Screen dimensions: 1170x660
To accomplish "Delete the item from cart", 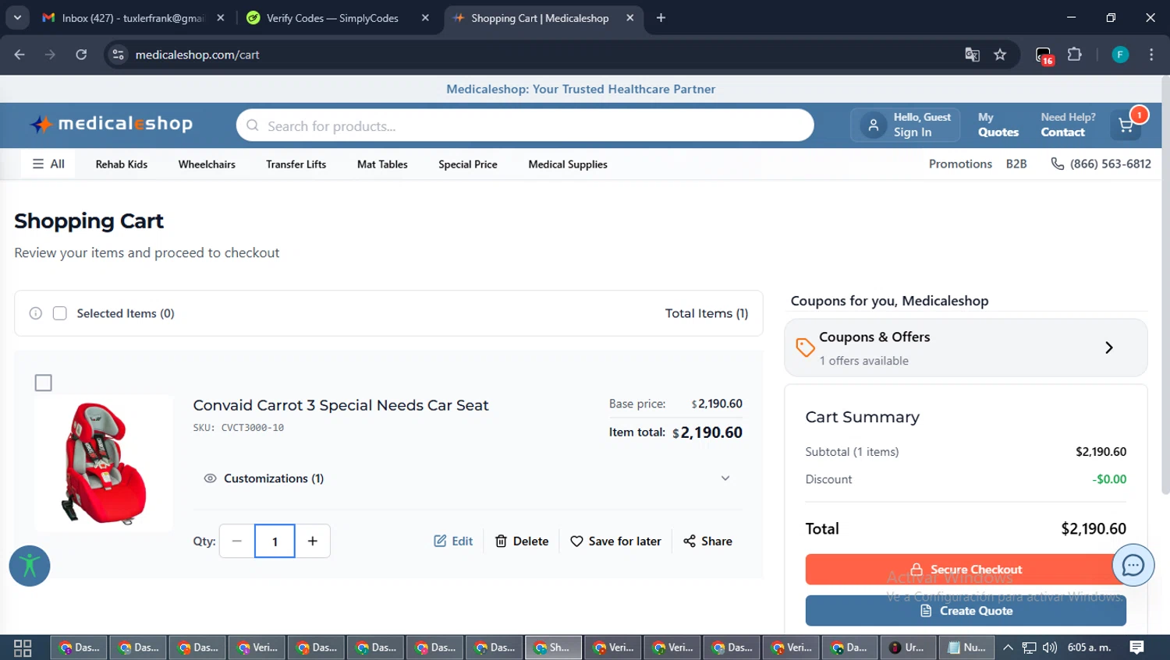I will coord(522,541).
